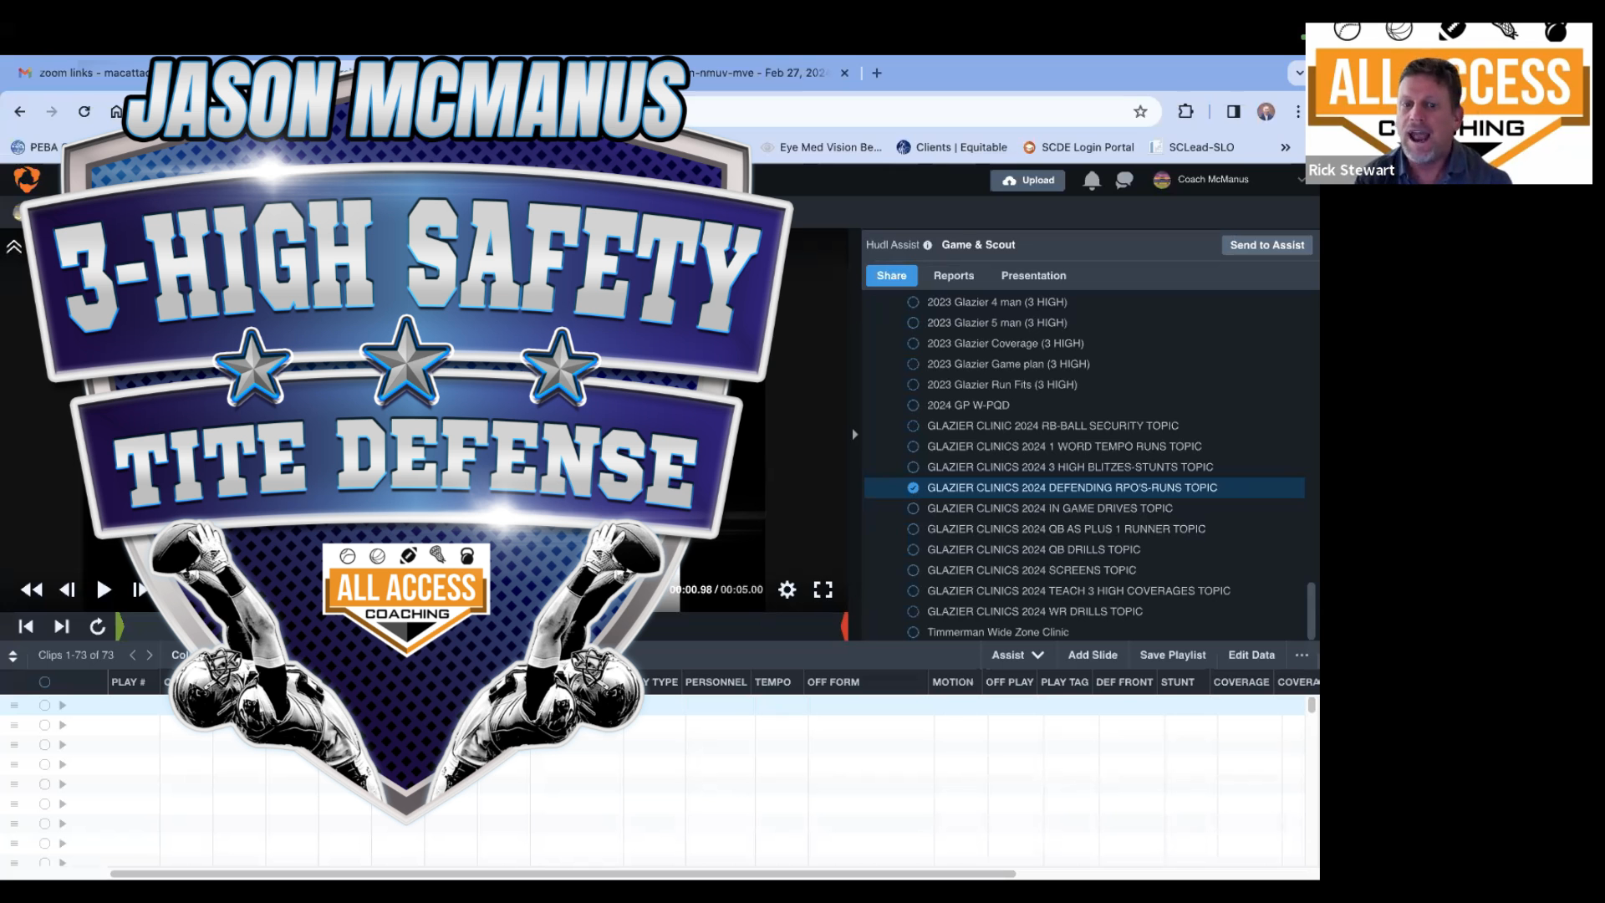Open the Assist dropdown in clip toolbar
This screenshot has height=903, width=1605.
[x=1017, y=655]
